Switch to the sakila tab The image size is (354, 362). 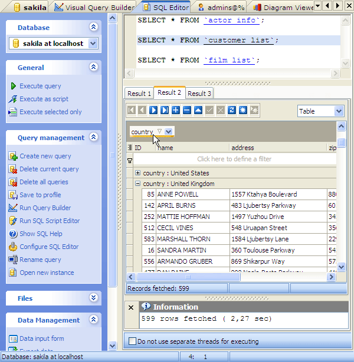(x=30, y=8)
